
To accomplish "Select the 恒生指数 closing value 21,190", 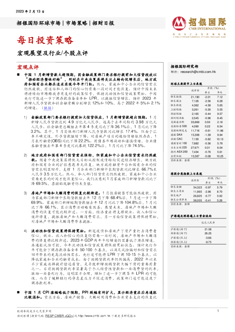I will pyautogui.click(x=195, y=97).
